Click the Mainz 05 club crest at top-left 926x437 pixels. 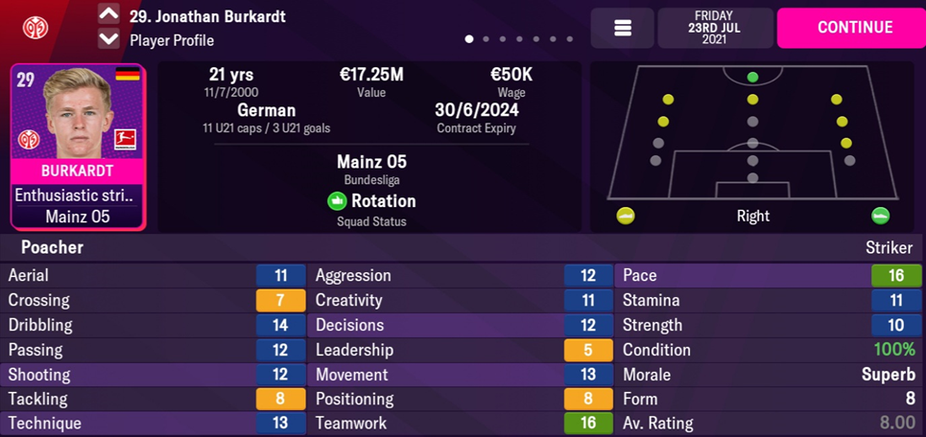35,27
